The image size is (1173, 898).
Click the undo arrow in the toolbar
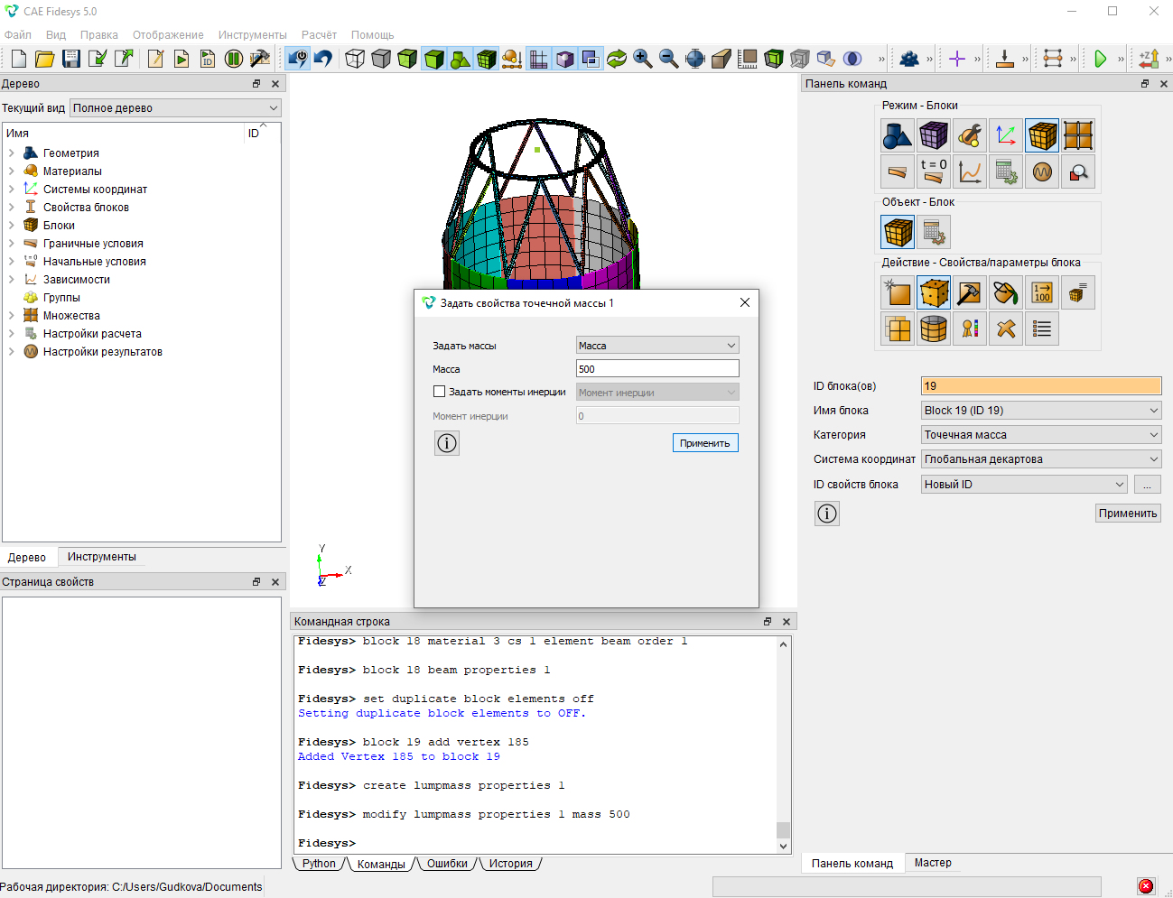(323, 59)
